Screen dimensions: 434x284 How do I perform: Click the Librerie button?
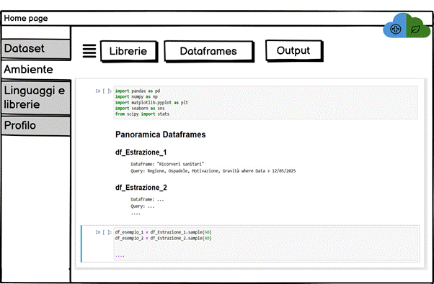tap(128, 51)
